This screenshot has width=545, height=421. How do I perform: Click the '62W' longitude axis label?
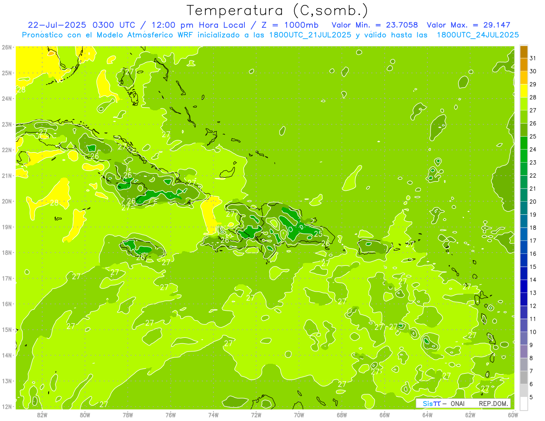pyautogui.click(x=470, y=414)
